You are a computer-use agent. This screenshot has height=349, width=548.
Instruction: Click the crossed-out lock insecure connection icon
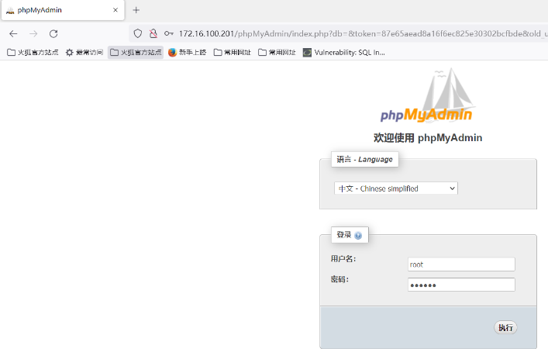point(153,33)
